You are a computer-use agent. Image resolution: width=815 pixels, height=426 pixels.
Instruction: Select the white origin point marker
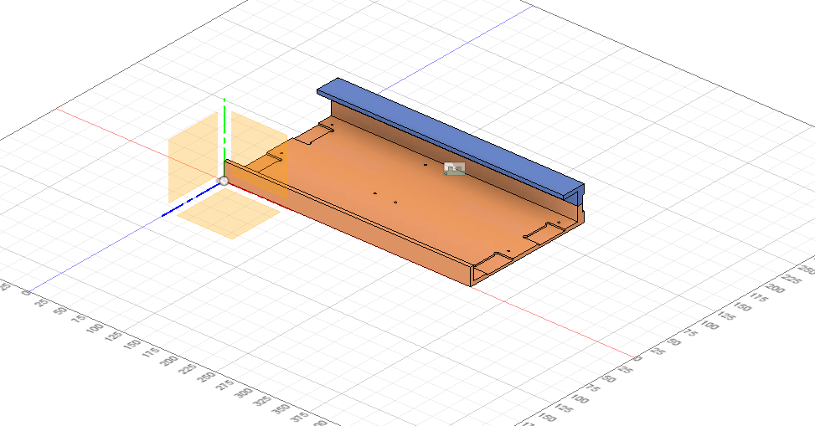(224, 181)
